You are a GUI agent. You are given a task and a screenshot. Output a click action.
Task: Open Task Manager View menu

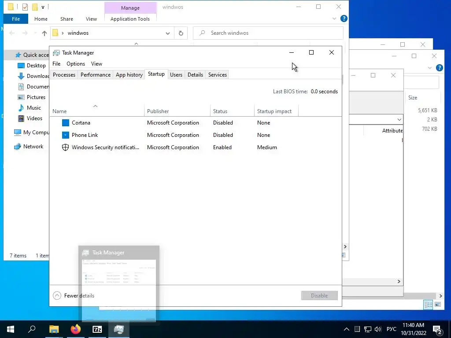96,64
